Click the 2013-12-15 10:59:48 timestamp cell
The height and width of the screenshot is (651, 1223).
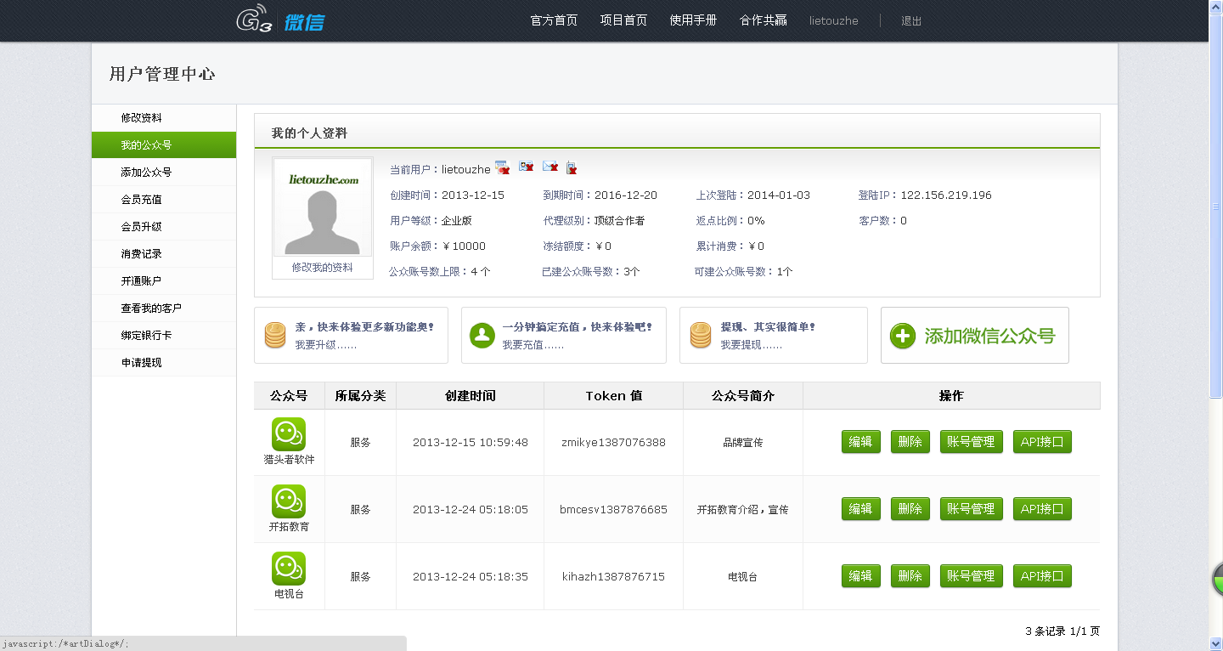(x=470, y=443)
